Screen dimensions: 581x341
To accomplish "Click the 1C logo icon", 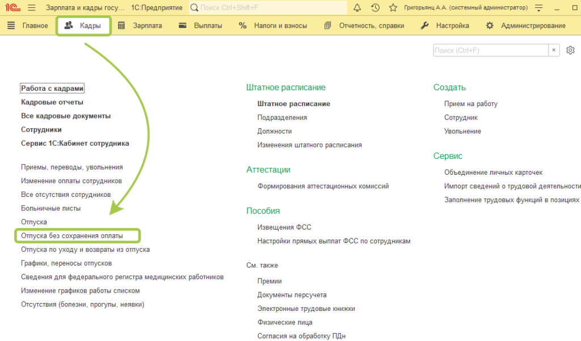I will click(x=11, y=8).
